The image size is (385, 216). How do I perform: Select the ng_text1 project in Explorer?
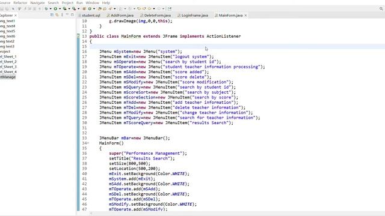click(x=7, y=21)
